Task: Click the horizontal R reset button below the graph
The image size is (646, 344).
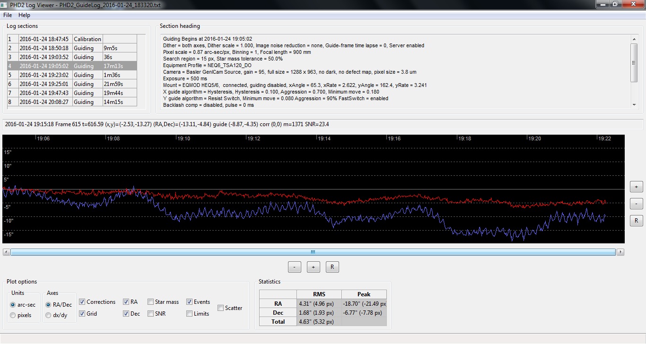Action: click(x=332, y=267)
